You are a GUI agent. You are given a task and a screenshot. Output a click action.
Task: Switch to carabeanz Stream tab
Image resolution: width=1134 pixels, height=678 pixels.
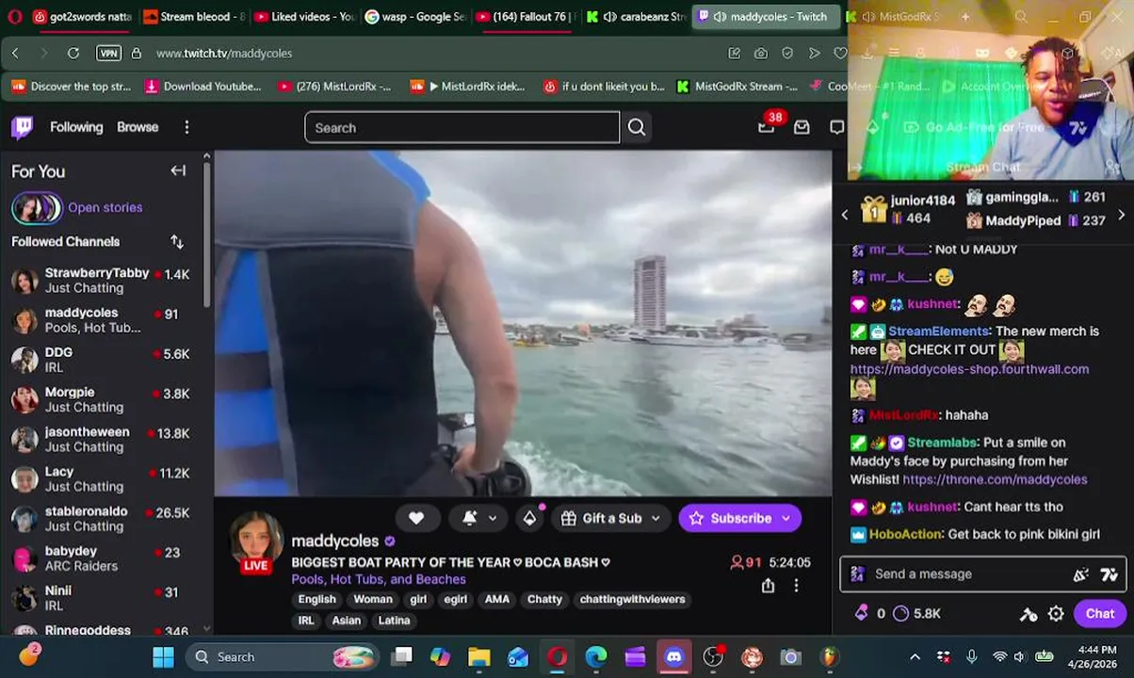click(636, 17)
